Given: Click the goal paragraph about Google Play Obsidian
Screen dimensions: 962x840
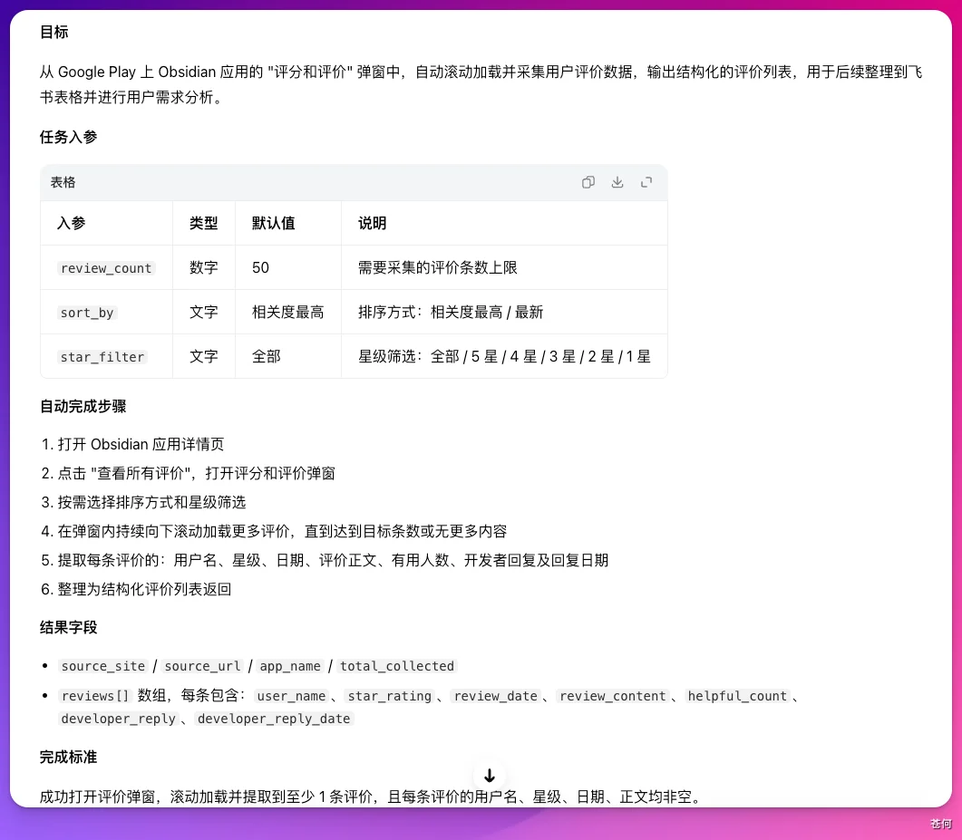Looking at the screenshot, I should point(481,84).
